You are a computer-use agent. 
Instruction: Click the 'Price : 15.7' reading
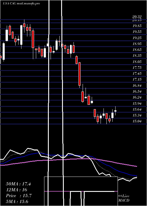point(19,196)
